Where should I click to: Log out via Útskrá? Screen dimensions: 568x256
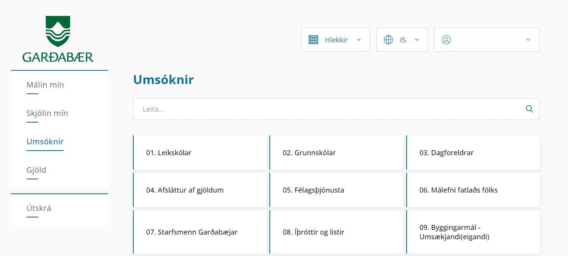39,208
